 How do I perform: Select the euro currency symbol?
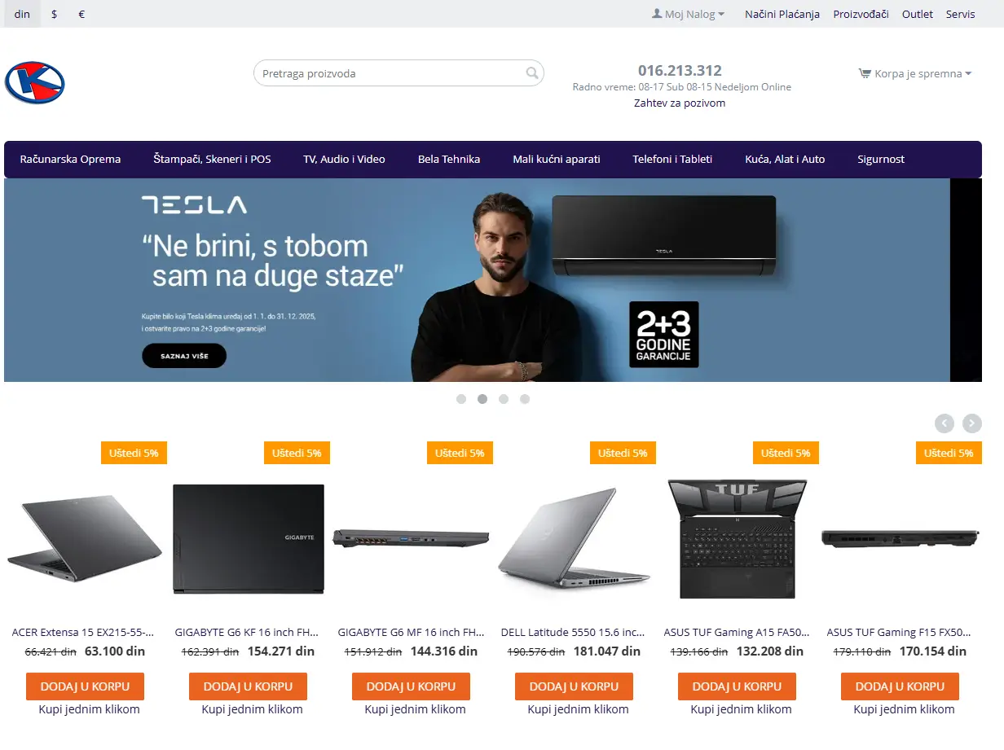[81, 14]
